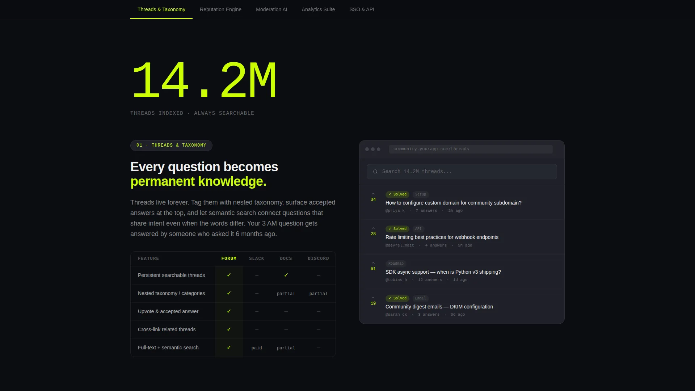This screenshot has height=391, width=695.
Task: Click 'Full-text + semantic search' row label
Action: pyautogui.click(x=168, y=348)
